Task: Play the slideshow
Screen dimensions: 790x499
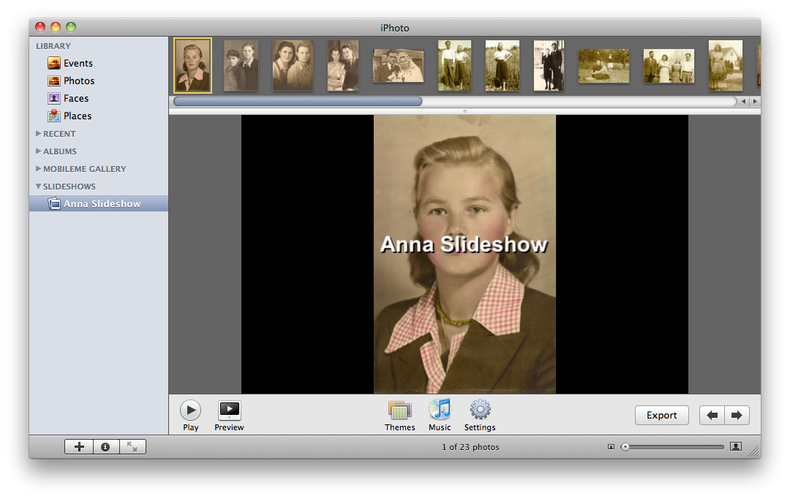Action: [190, 410]
